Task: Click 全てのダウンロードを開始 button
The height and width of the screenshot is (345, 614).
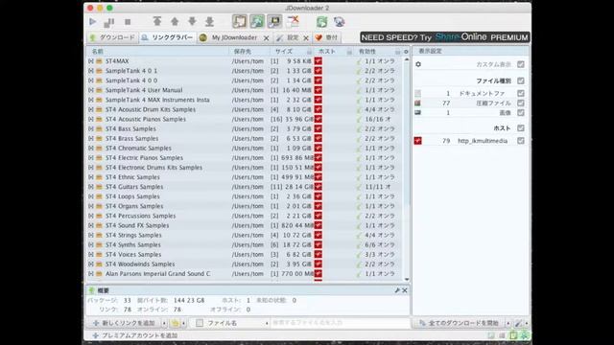Action: (x=459, y=324)
